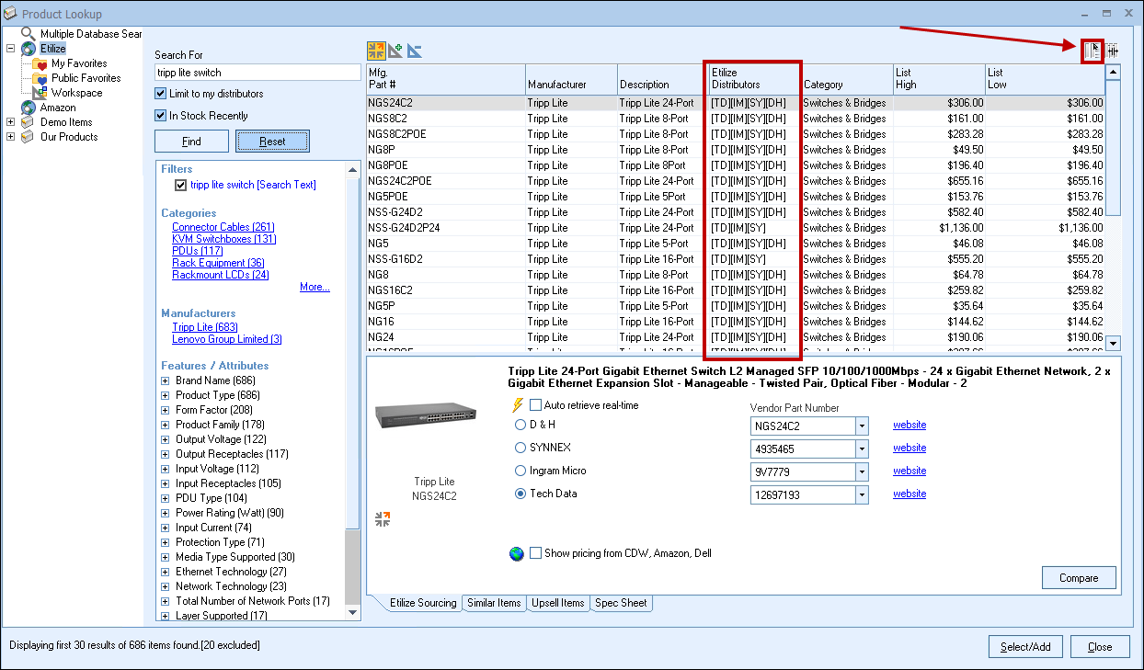Click the Select/Add button

click(x=1025, y=646)
